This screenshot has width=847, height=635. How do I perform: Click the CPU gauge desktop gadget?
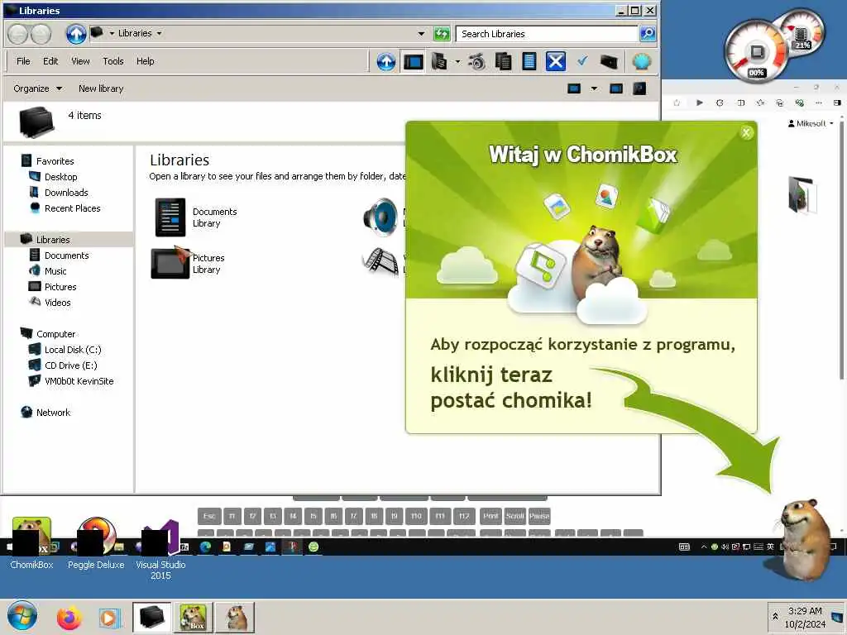click(756, 52)
